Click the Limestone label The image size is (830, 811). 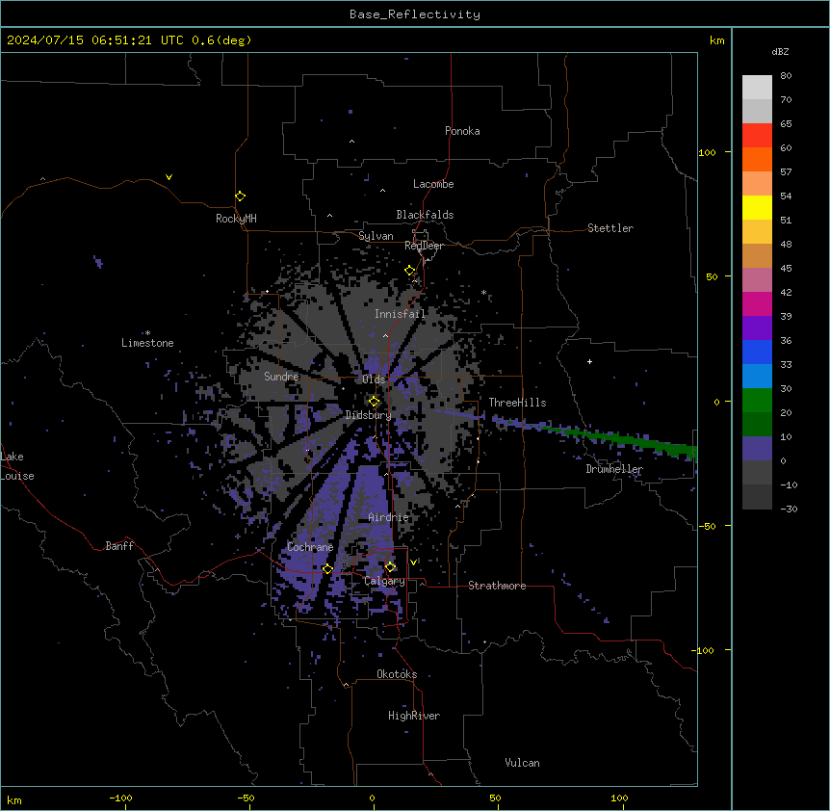147,343
